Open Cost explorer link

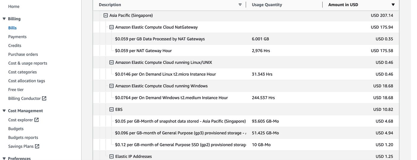(x=21, y=120)
